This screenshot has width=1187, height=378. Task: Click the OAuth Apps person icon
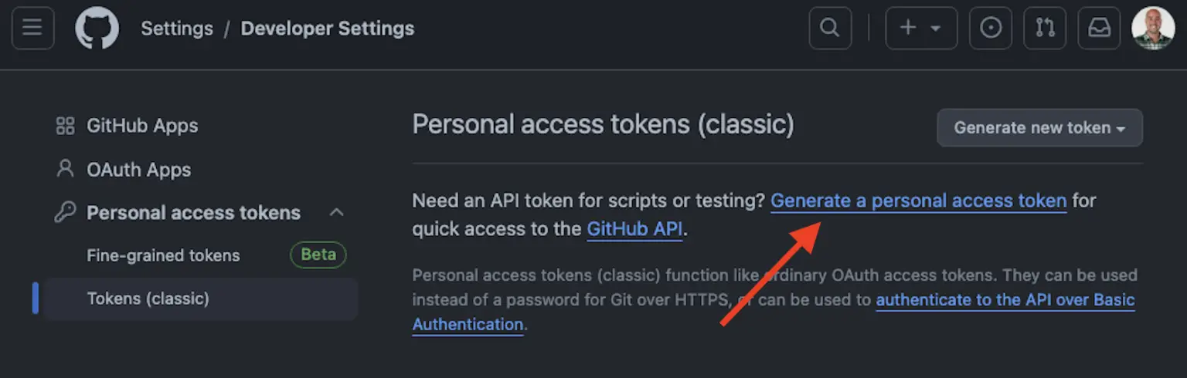pos(66,169)
